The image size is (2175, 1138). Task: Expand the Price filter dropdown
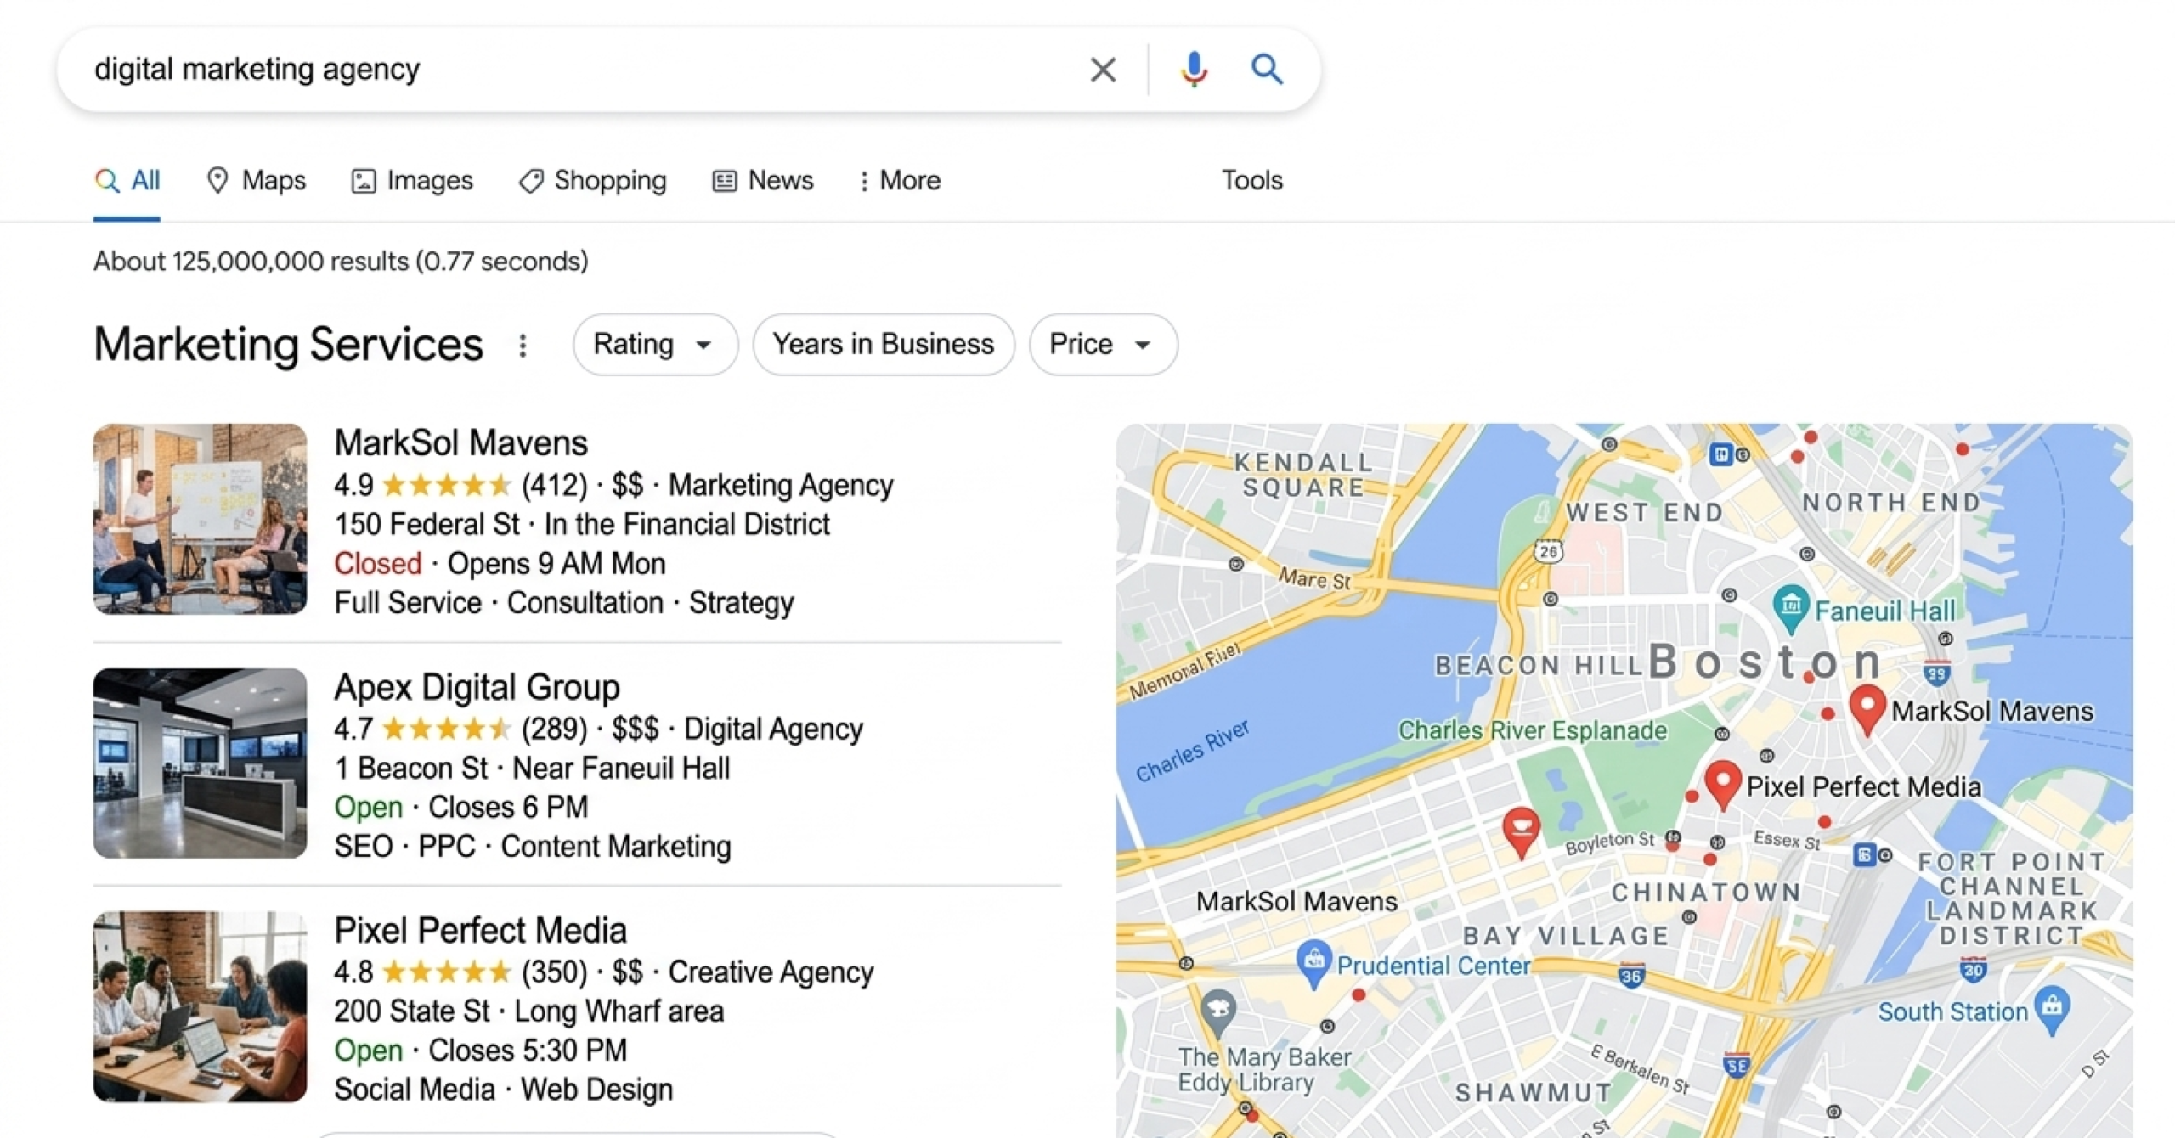click(1102, 345)
